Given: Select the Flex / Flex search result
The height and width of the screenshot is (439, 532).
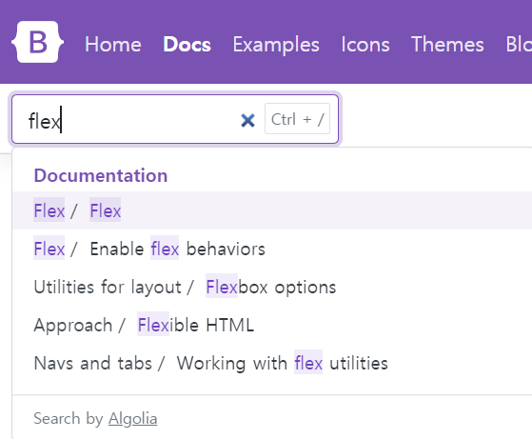Looking at the screenshot, I should 272,210.
